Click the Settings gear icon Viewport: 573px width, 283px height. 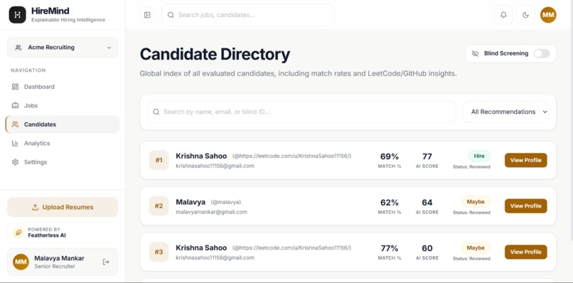[15, 162]
